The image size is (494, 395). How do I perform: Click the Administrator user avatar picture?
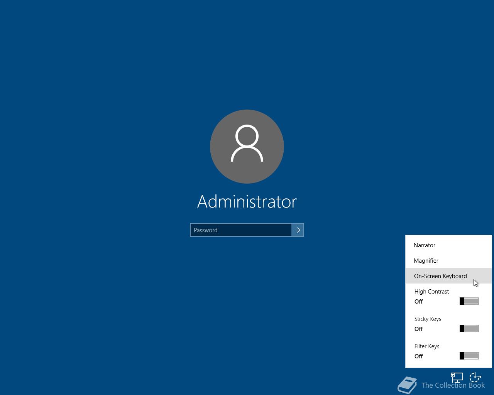point(247,147)
